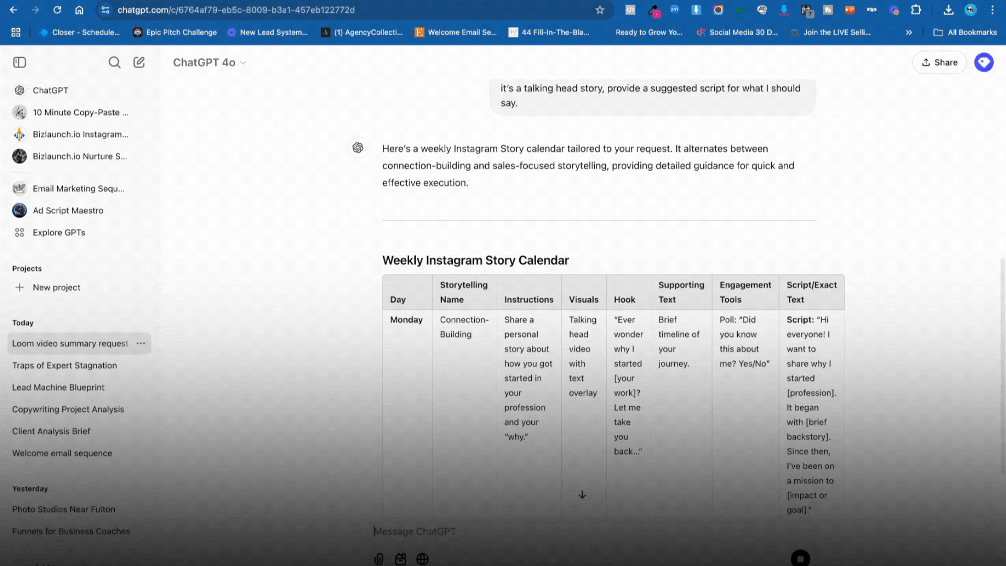Open Traps of Expert Stagnation chat
The image size is (1006, 566).
coord(64,365)
